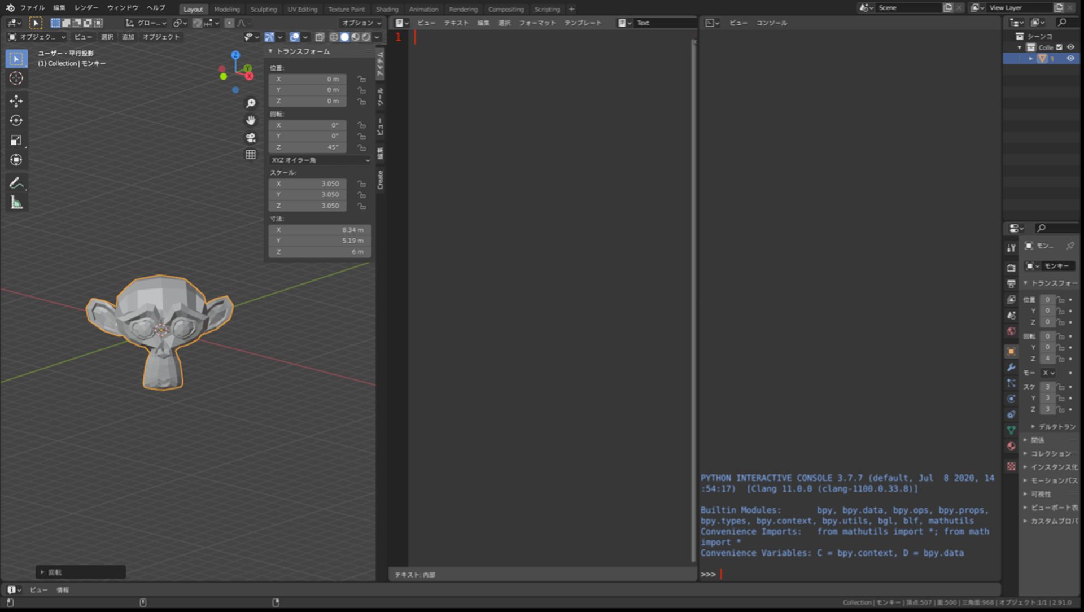This screenshot has width=1084, height=612.
Task: Lock the Position X transform value
Action: [362, 79]
